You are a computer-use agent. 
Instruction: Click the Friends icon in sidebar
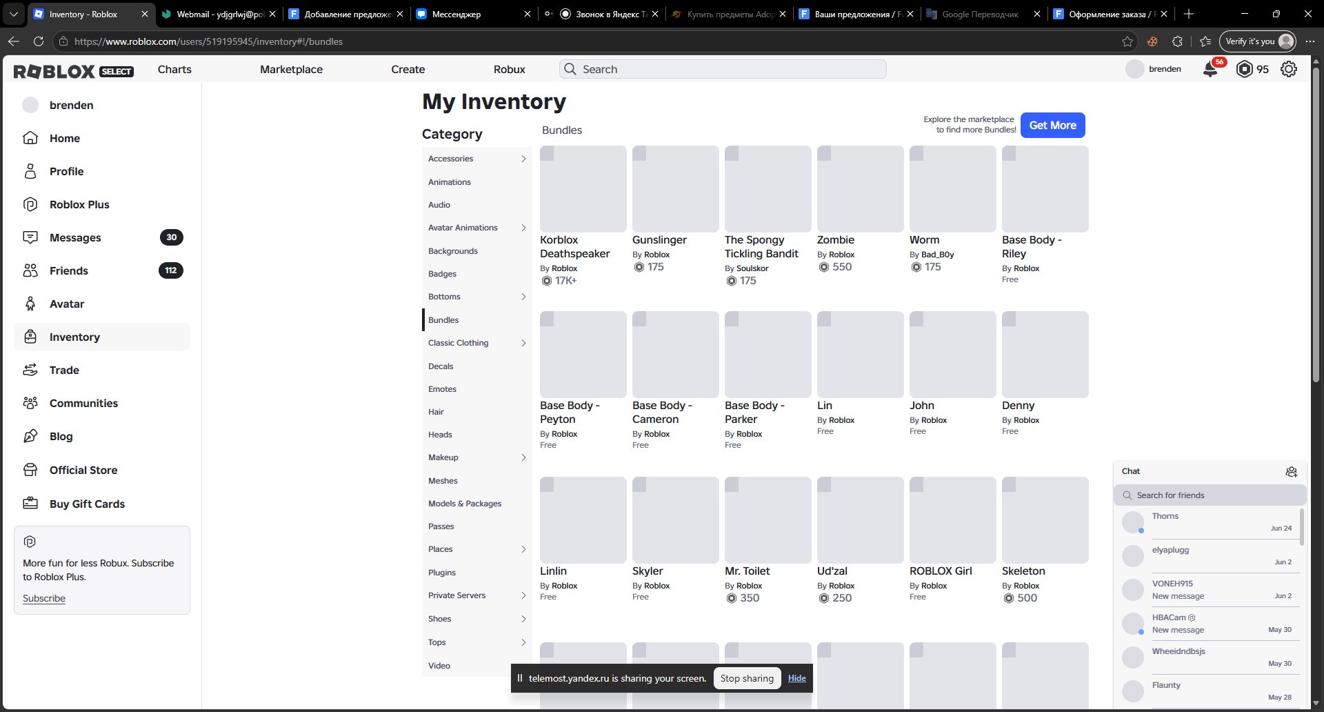pyautogui.click(x=30, y=270)
